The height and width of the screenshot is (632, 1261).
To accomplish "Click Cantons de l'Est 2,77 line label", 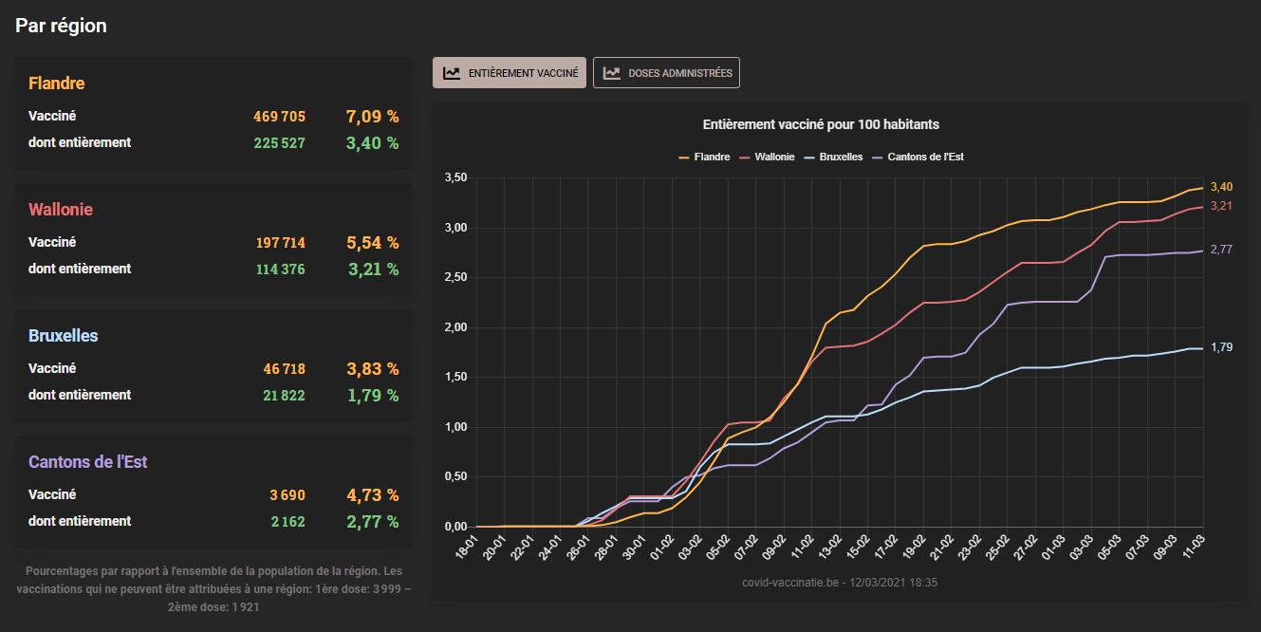I will [1221, 250].
